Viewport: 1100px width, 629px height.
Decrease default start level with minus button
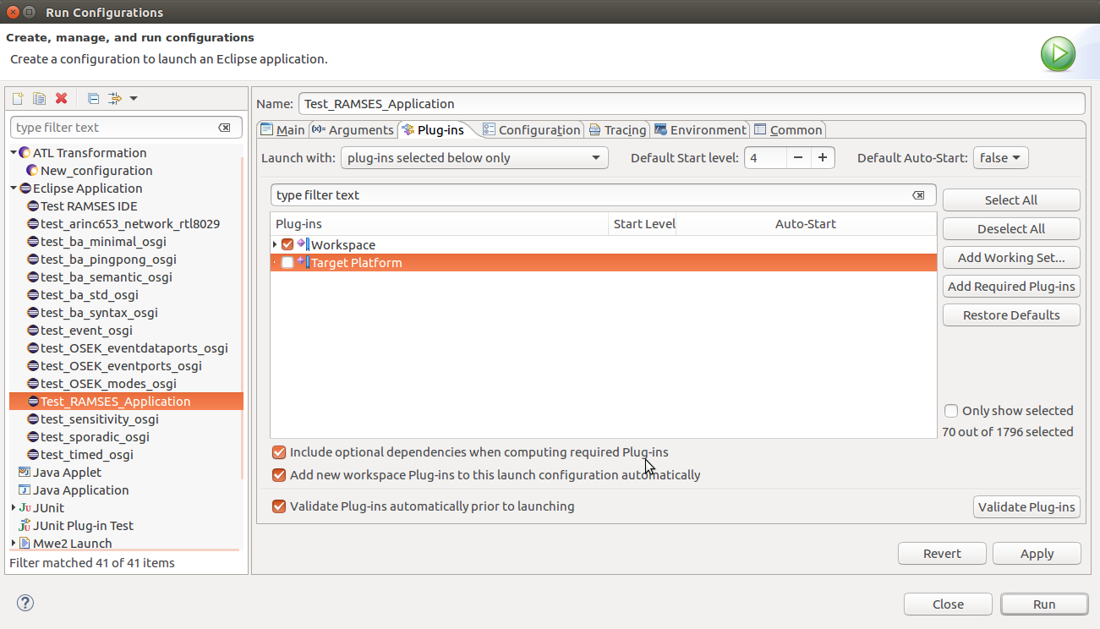click(x=798, y=158)
